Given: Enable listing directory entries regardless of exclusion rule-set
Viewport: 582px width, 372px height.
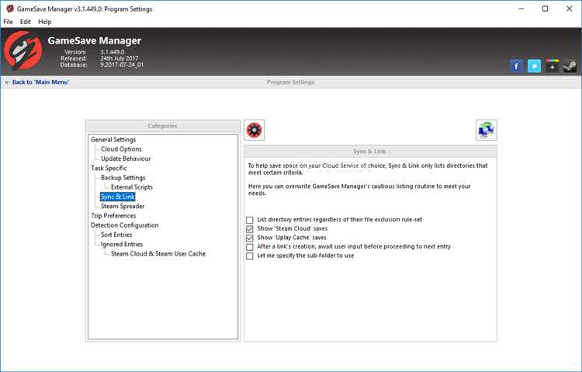Looking at the screenshot, I should [250, 220].
